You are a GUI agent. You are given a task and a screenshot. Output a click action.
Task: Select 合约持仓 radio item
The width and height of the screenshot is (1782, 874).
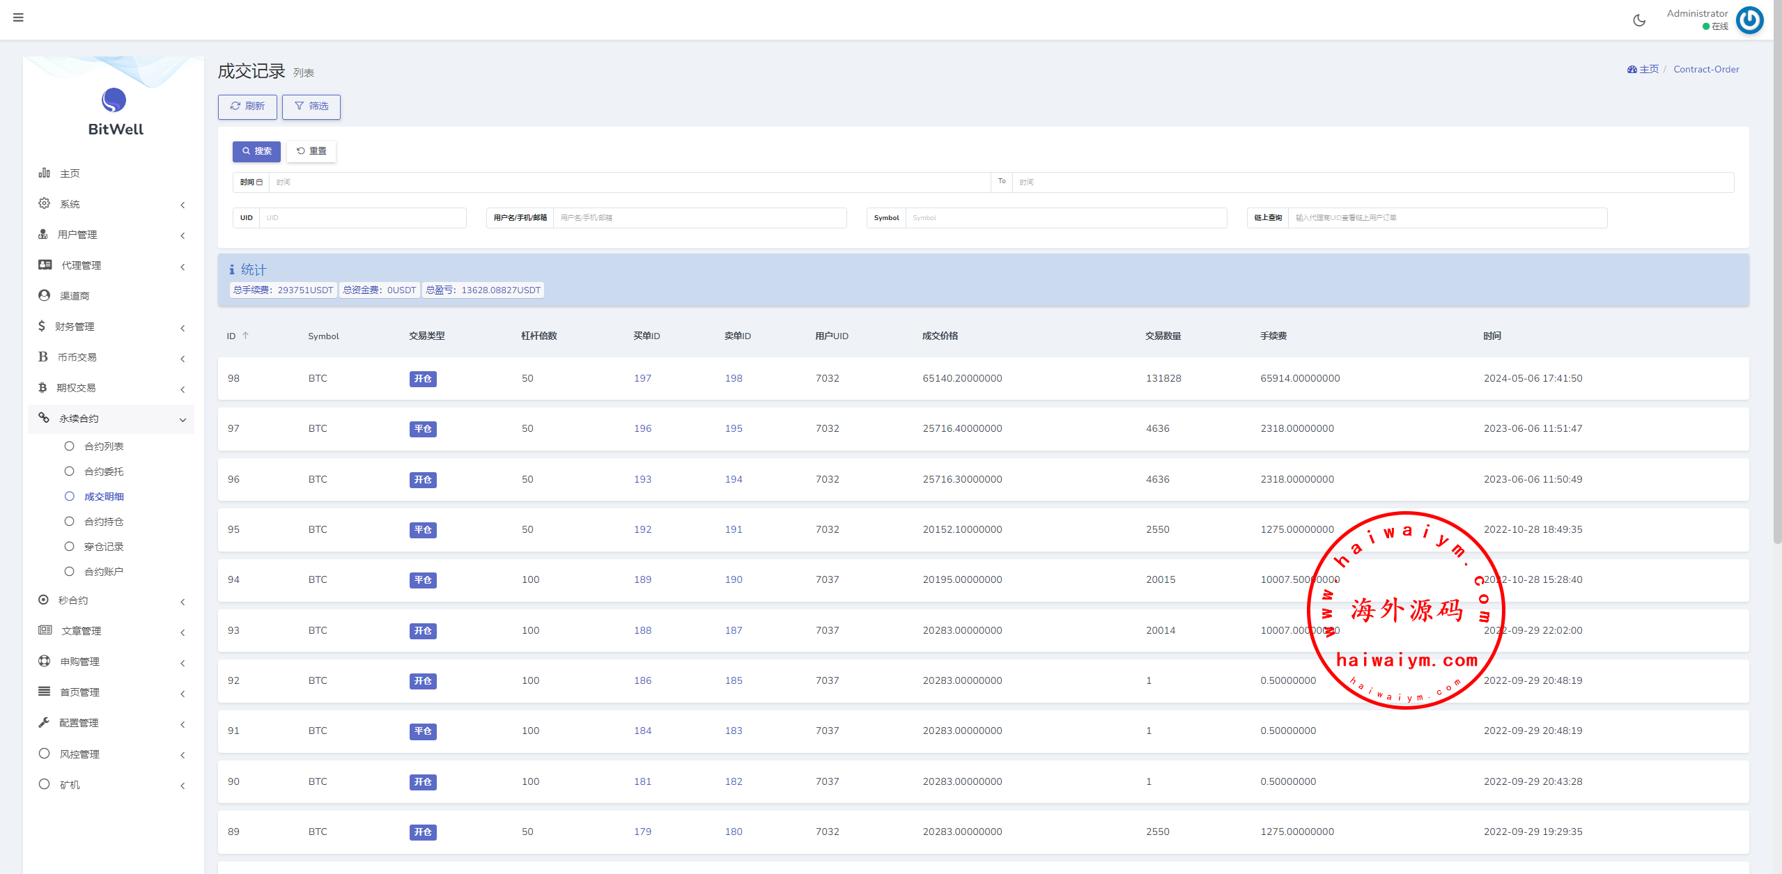click(69, 522)
